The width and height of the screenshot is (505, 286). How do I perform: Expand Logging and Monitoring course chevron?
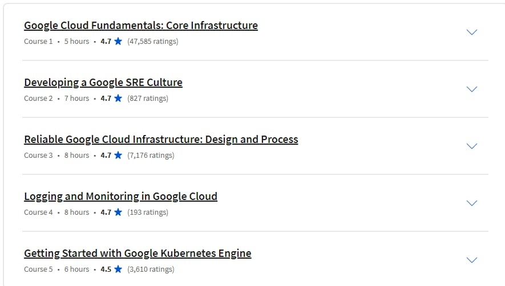point(472,203)
